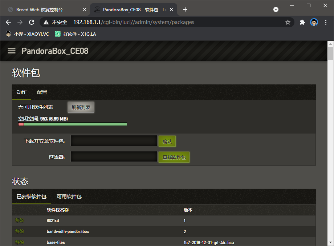Open a new browser tab
Screen dimensions: 334x246
point(185,9)
